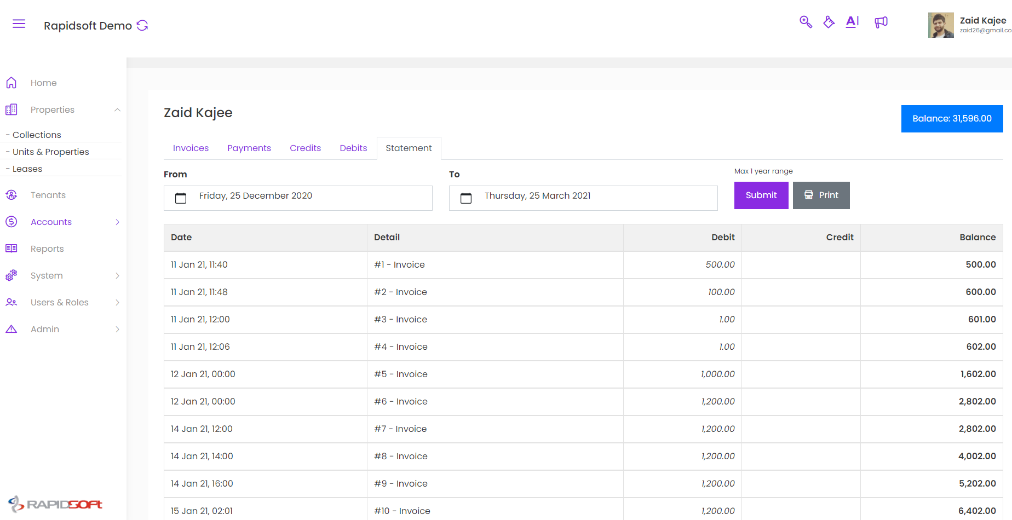This screenshot has width=1012, height=520.
Task: Open the hamburger menu
Action: (19, 24)
